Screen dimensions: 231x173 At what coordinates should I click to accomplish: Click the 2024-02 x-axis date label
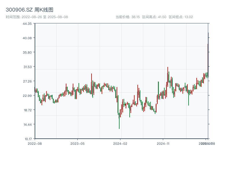pos(120,143)
